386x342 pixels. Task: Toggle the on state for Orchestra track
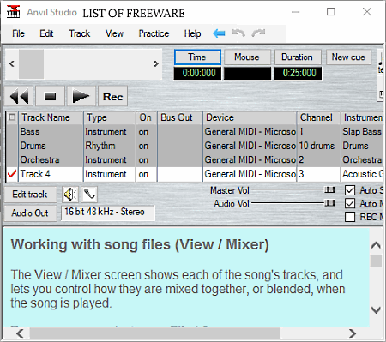tap(146, 159)
